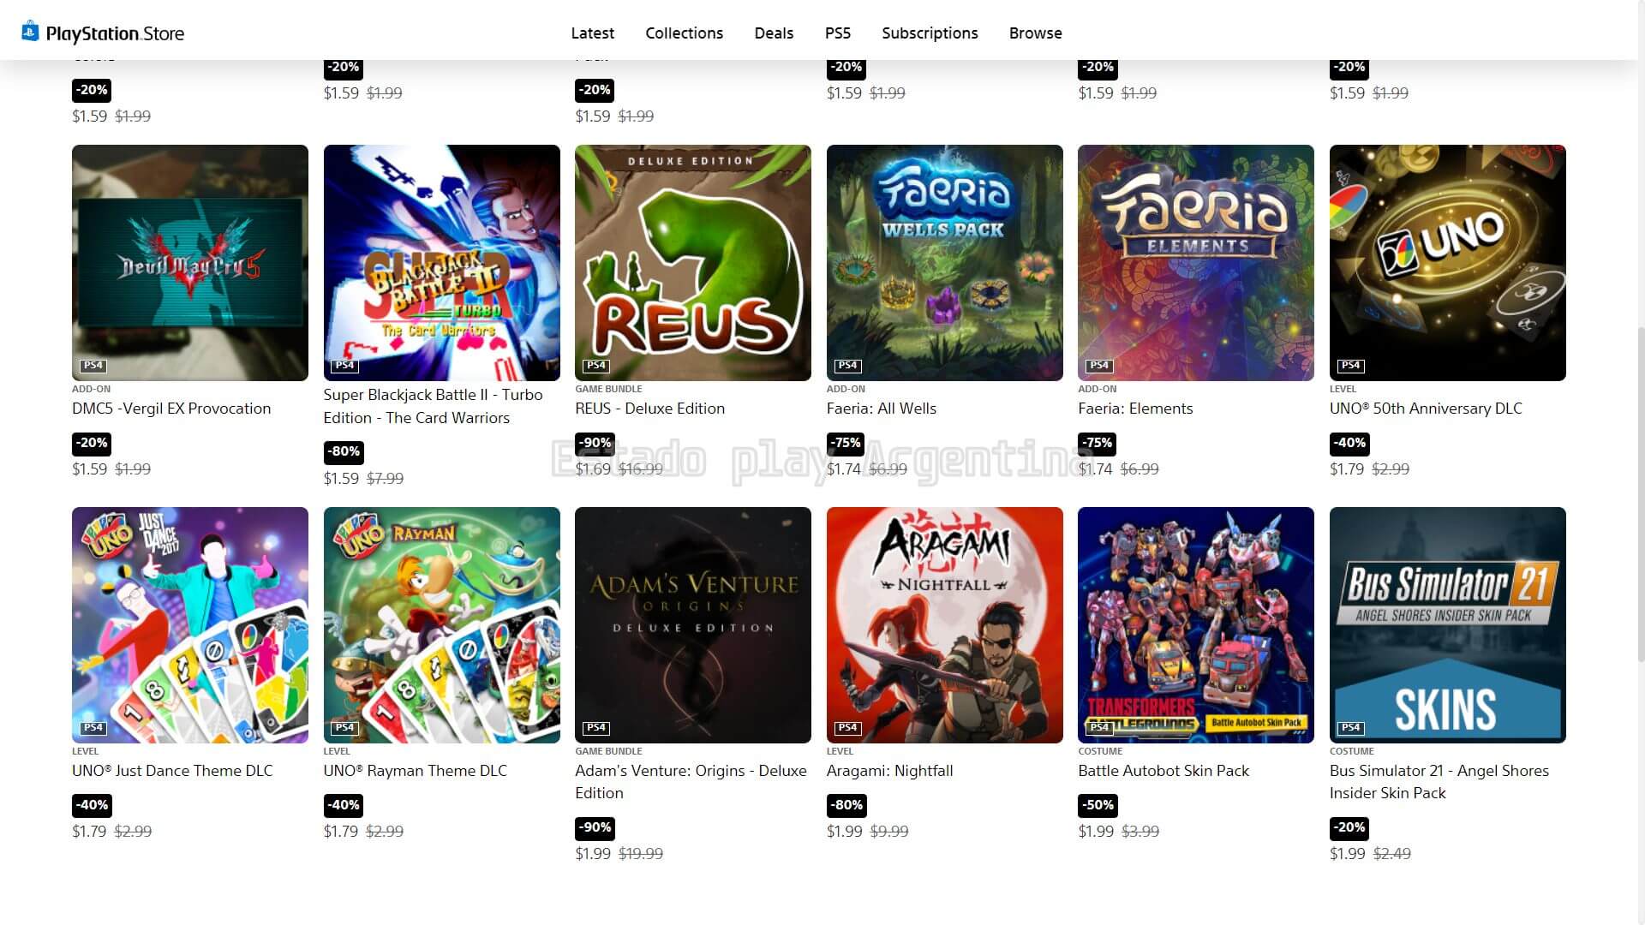Click the Bus Simulator 21 Skins thumbnail
This screenshot has height=925, width=1645.
[1447, 625]
